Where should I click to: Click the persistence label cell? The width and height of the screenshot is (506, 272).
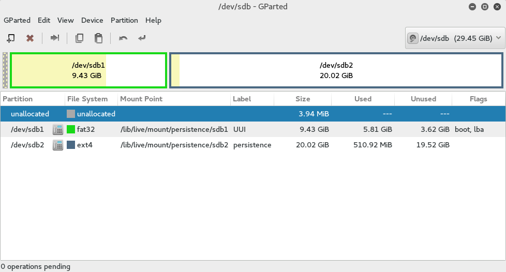(252, 145)
